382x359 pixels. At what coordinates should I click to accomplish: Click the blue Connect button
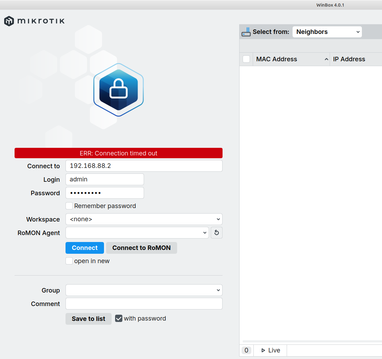[x=85, y=248]
